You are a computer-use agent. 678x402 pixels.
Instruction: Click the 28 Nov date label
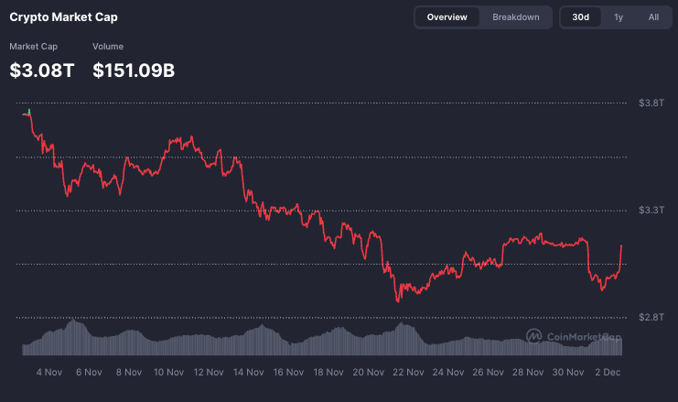[x=529, y=373]
